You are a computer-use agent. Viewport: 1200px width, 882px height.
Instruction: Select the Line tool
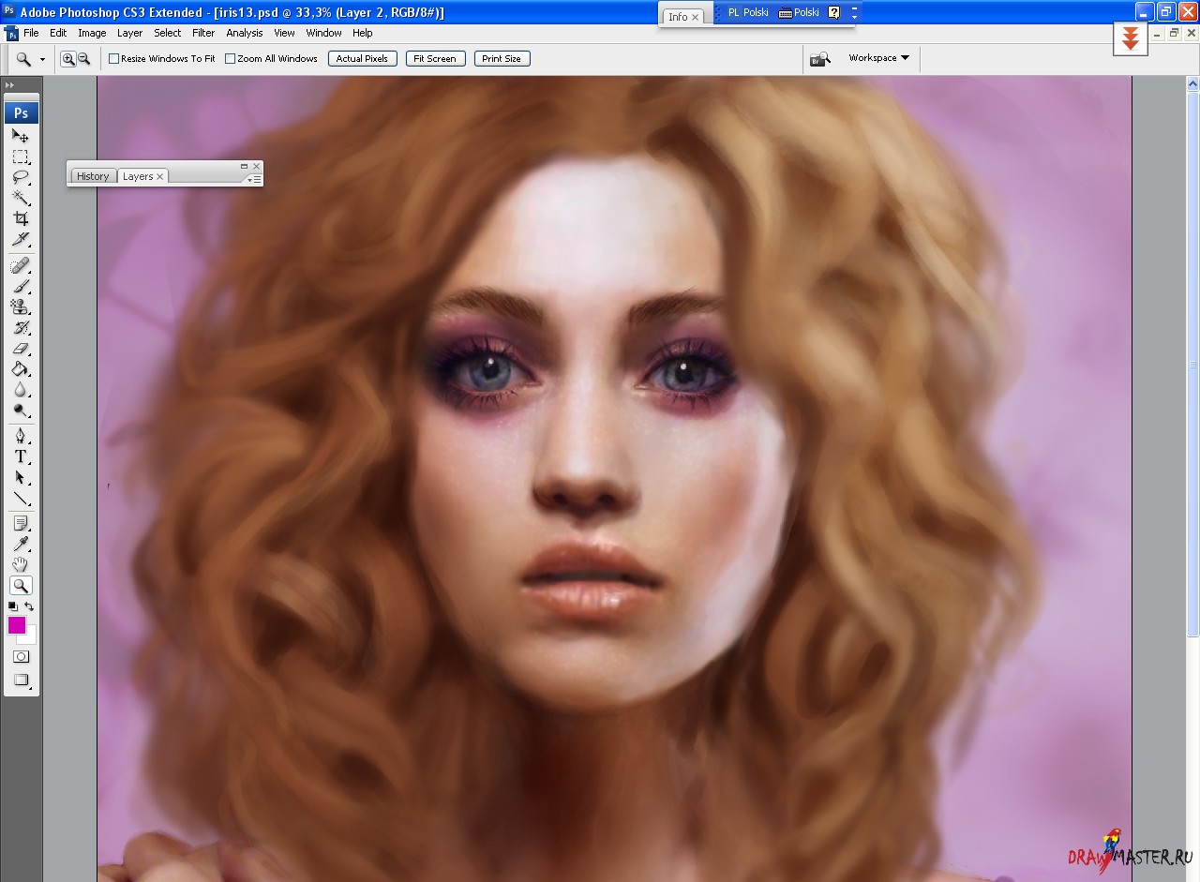tap(21, 499)
